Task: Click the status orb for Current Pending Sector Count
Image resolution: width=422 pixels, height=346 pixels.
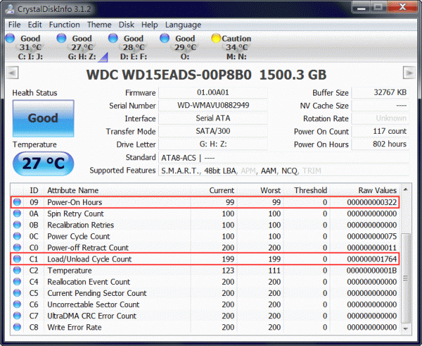Action: pos(17,293)
